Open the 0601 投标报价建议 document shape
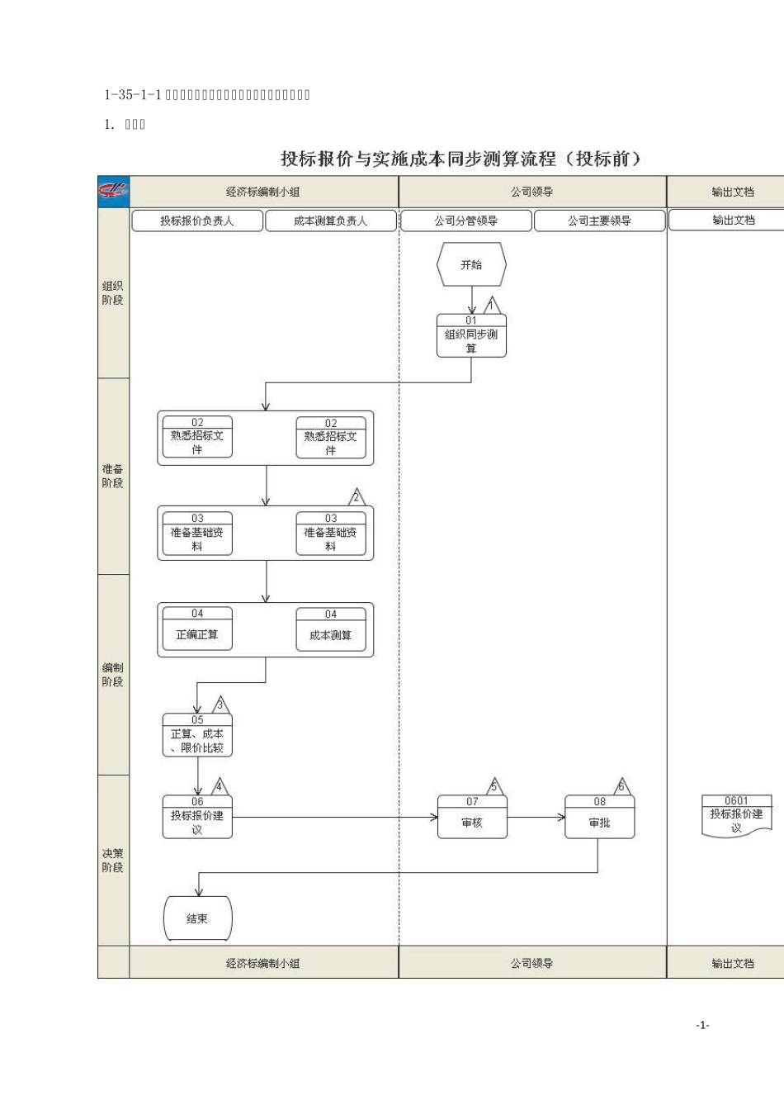The height and width of the screenshot is (1110, 784). tap(737, 816)
